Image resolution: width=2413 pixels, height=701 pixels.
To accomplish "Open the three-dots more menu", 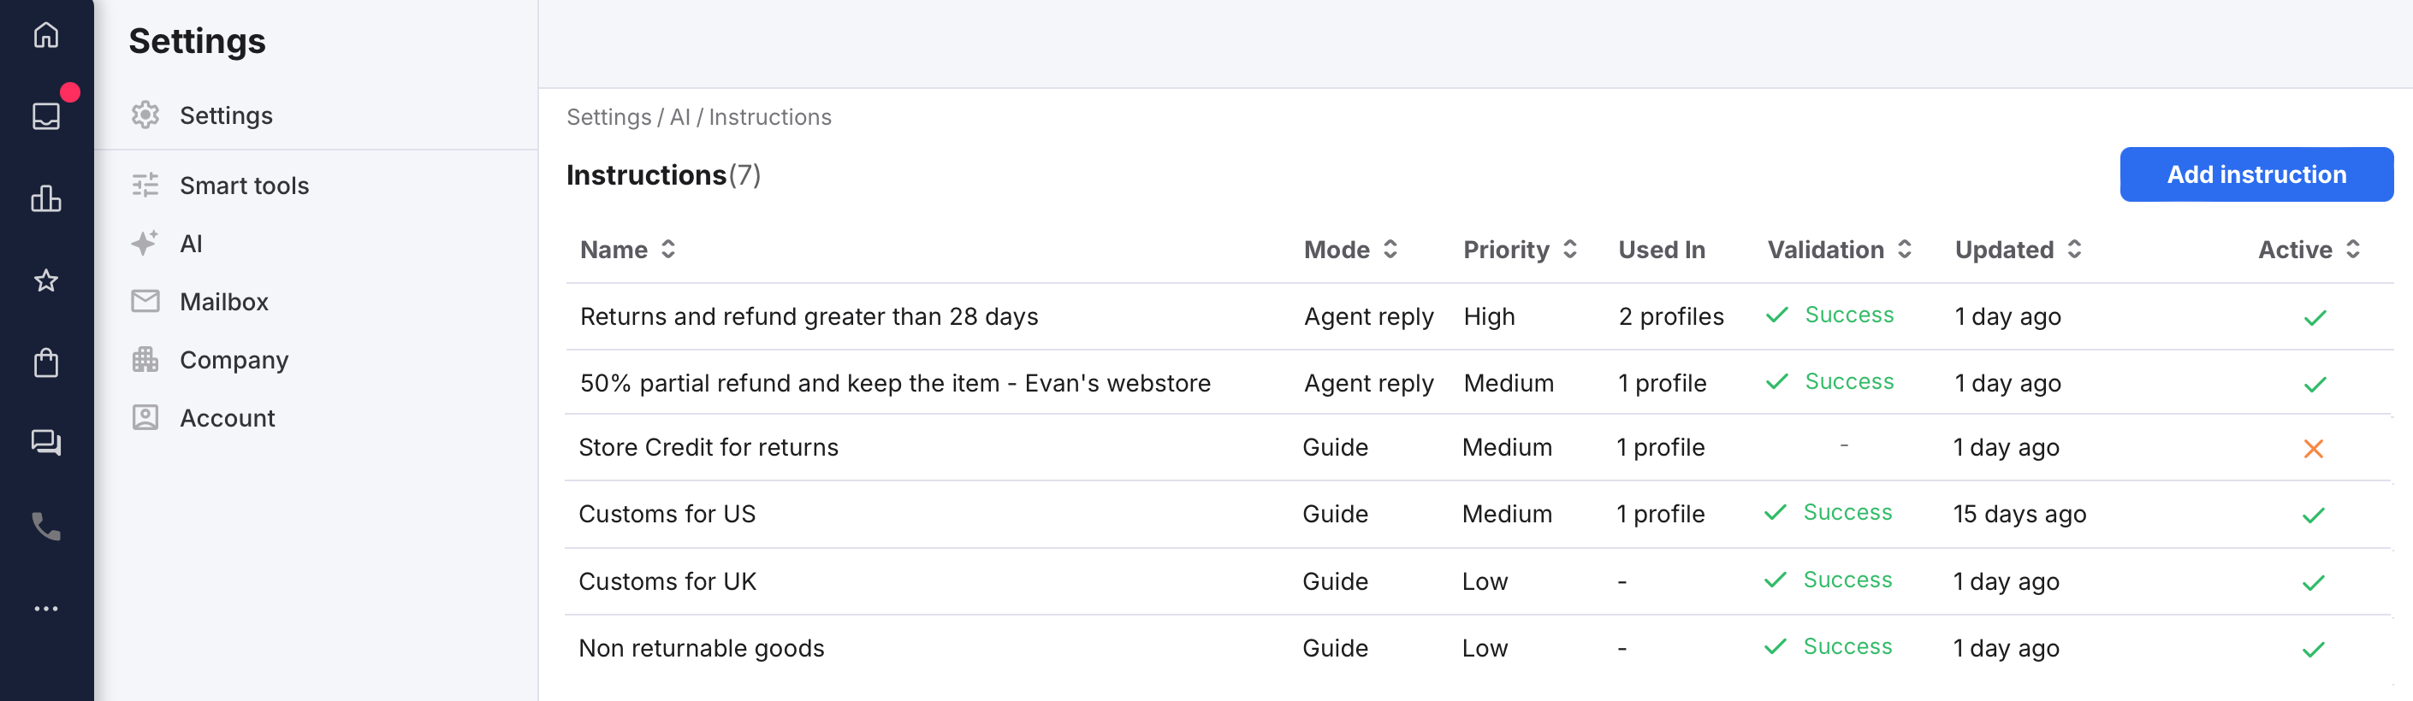I will coord(46,609).
